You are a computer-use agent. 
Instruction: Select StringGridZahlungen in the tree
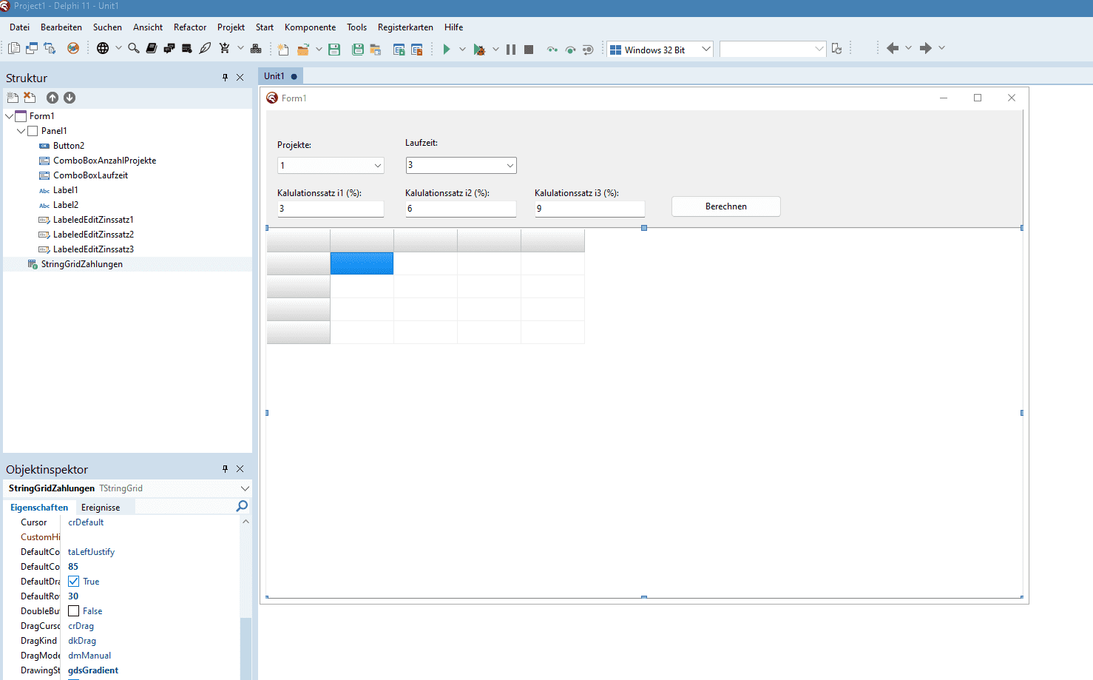(81, 264)
